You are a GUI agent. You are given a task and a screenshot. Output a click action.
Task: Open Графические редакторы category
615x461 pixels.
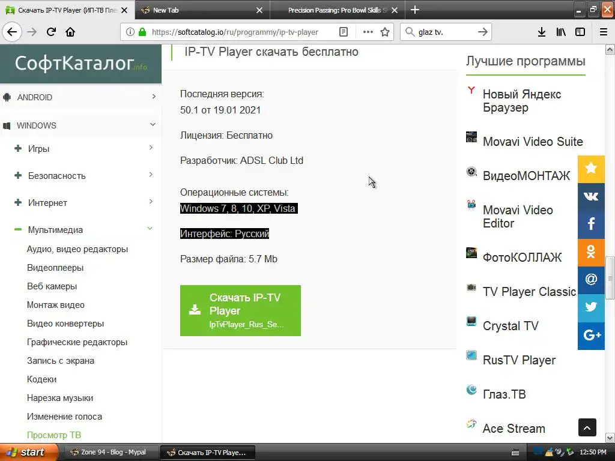[x=77, y=342]
